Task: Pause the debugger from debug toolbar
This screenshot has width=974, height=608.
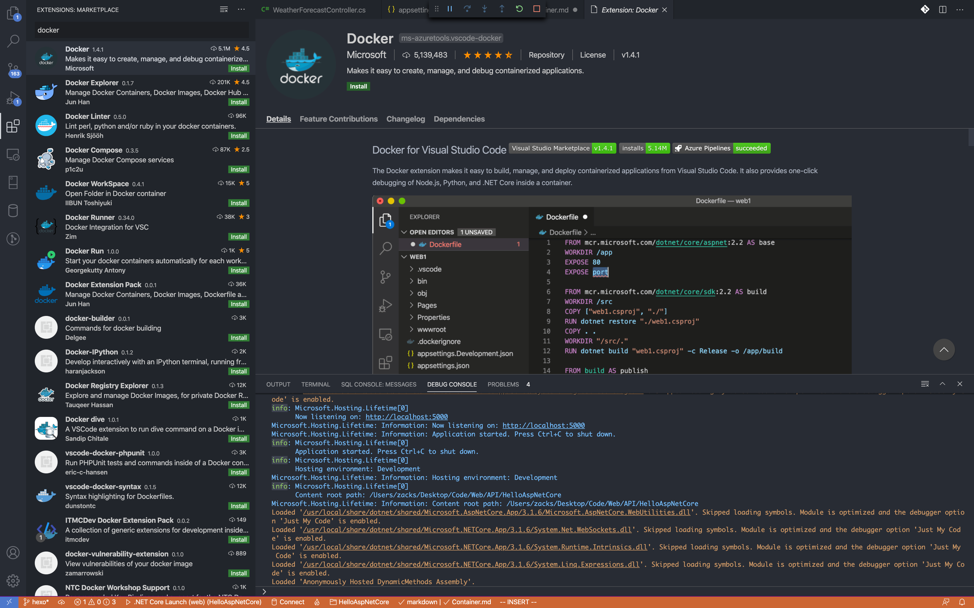Action: pos(450,9)
